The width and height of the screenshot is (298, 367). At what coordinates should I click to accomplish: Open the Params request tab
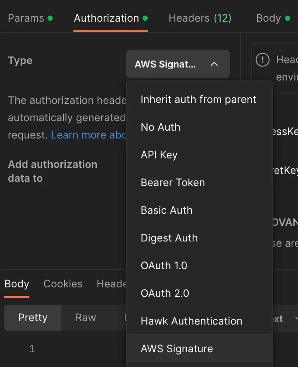click(x=30, y=18)
